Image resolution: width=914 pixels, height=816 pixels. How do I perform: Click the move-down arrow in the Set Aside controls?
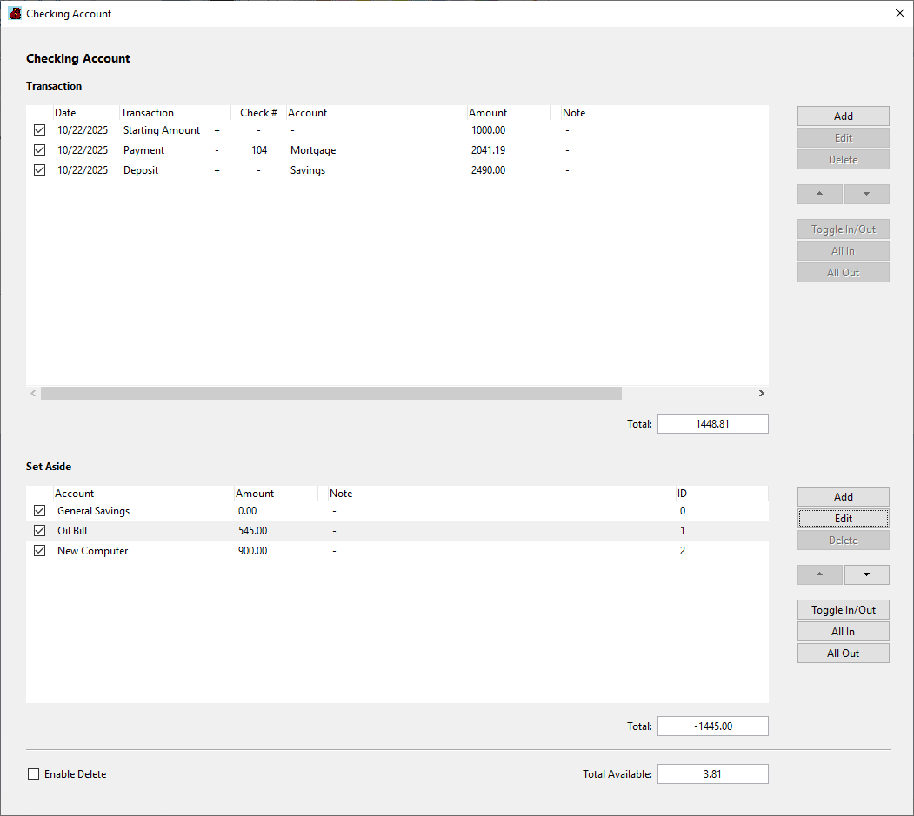866,574
